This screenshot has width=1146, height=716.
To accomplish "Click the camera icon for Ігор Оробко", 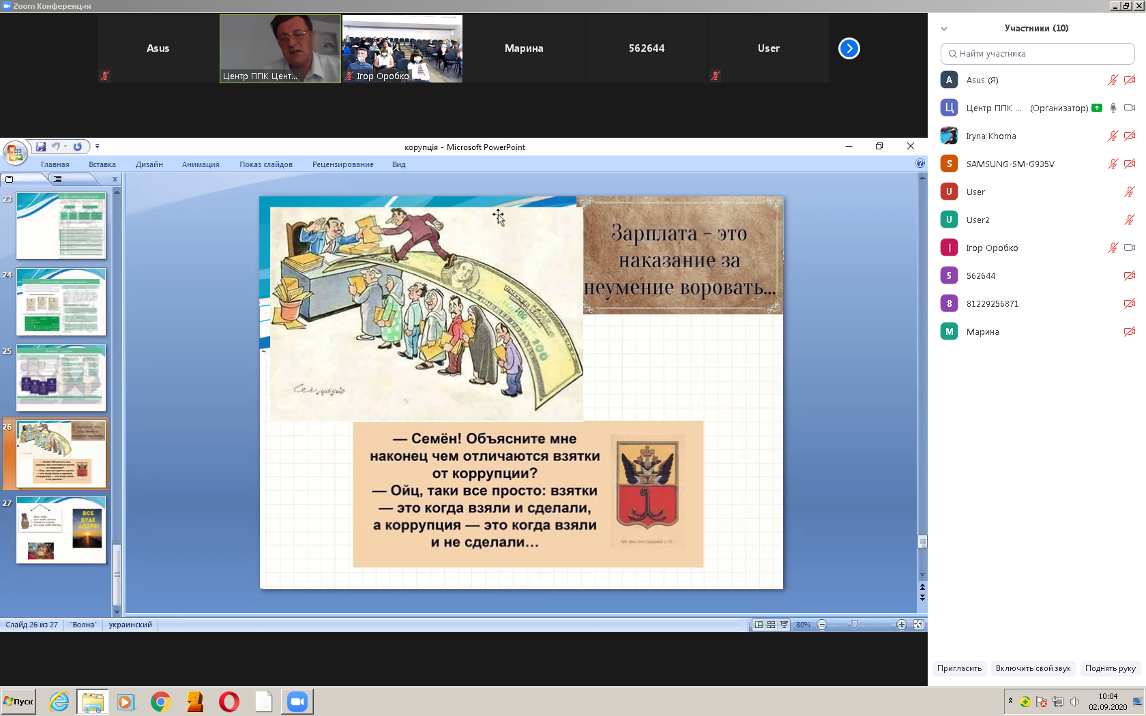I will tap(1130, 248).
